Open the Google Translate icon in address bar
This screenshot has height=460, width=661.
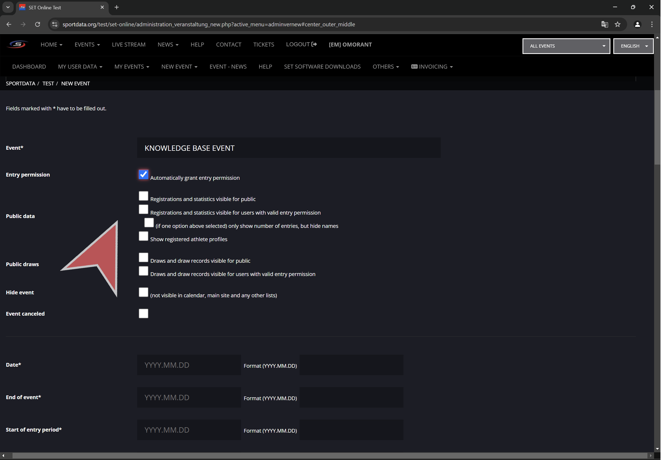tap(604, 24)
